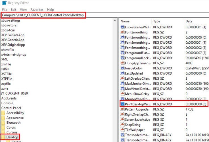Click the ForegroundLock... DWORD icon
The height and width of the screenshot is (142, 209).
click(x=122, y=58)
